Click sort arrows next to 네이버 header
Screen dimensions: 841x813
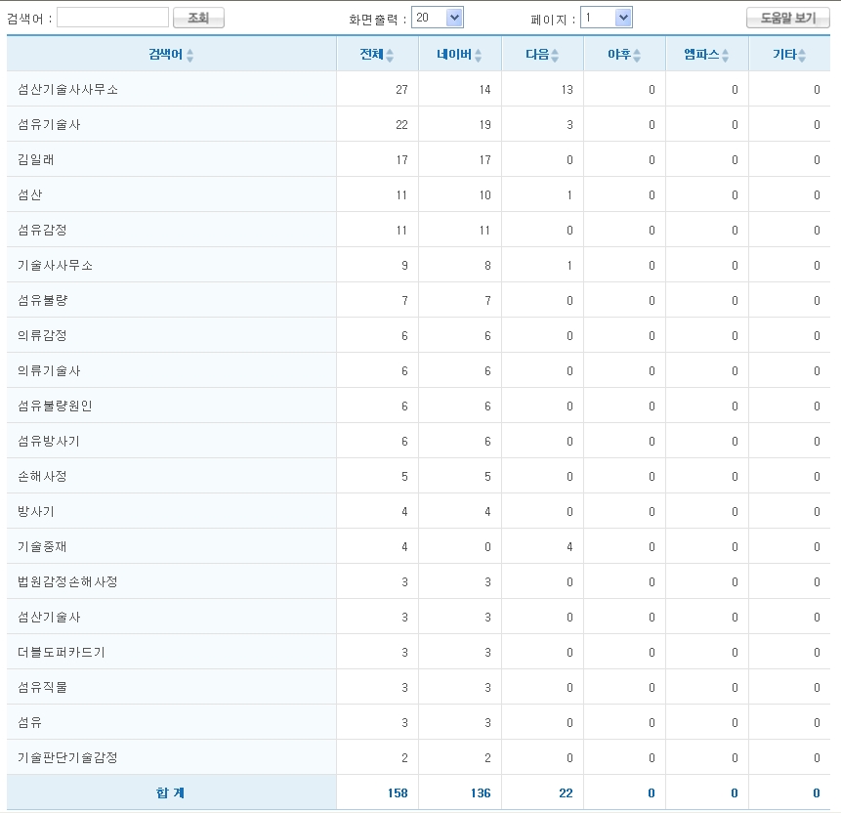(x=478, y=56)
